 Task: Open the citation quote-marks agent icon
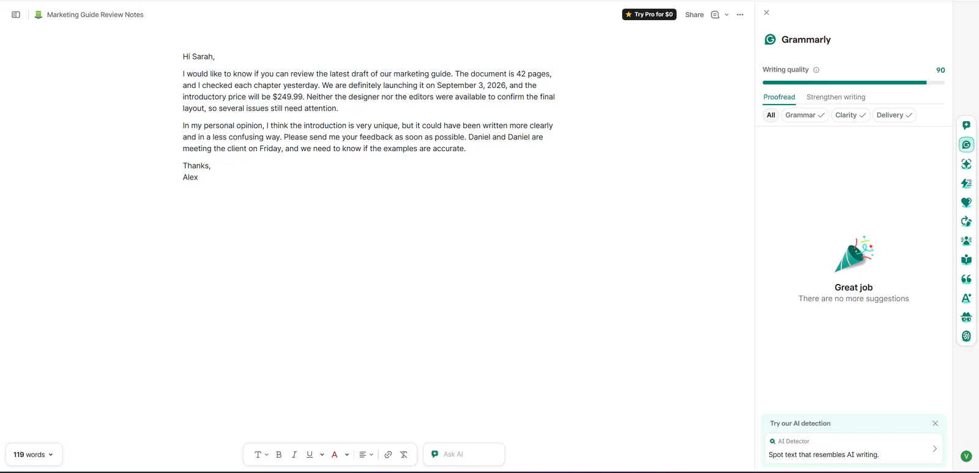(x=966, y=279)
